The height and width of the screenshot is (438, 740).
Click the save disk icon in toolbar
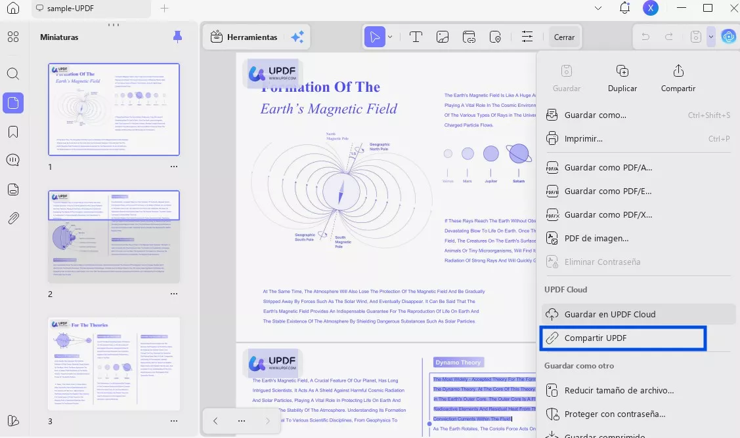pos(695,37)
